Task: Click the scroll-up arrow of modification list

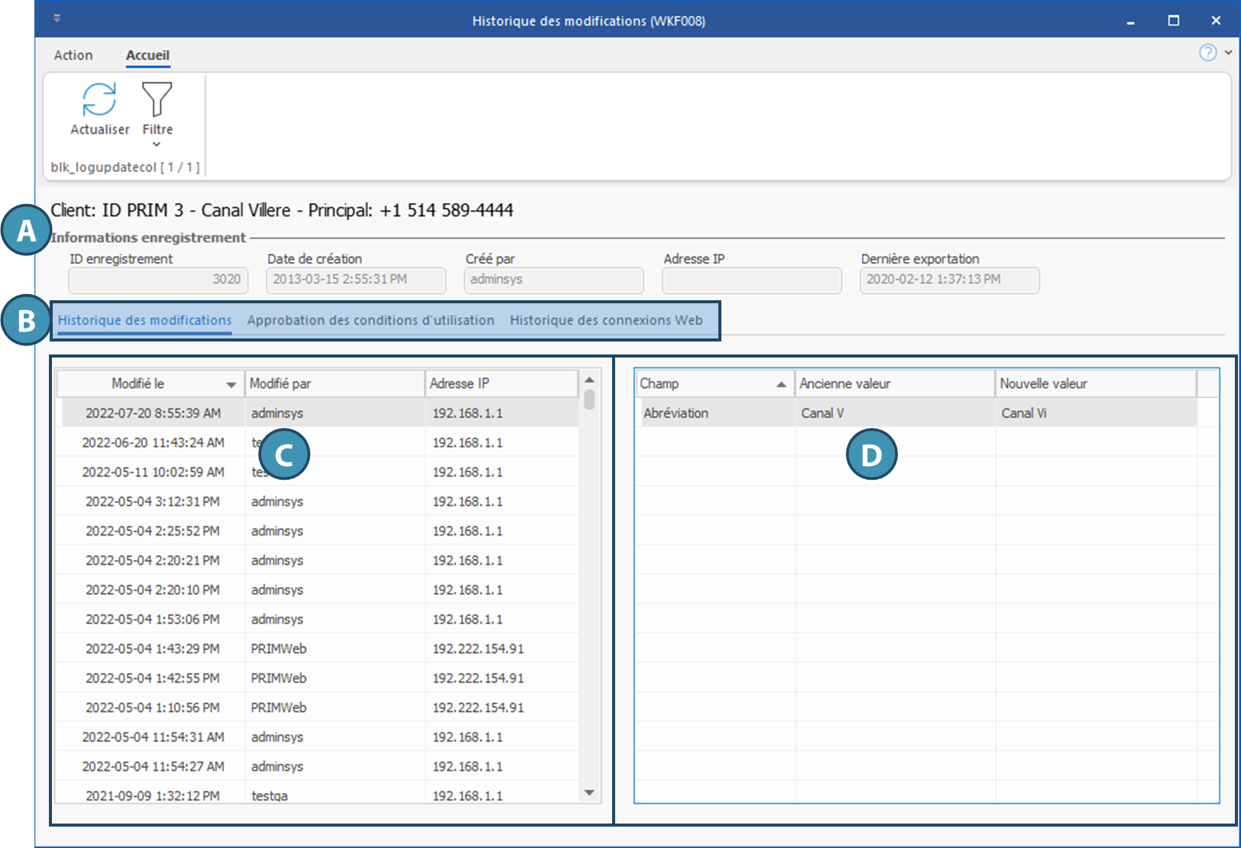Action: 589,380
